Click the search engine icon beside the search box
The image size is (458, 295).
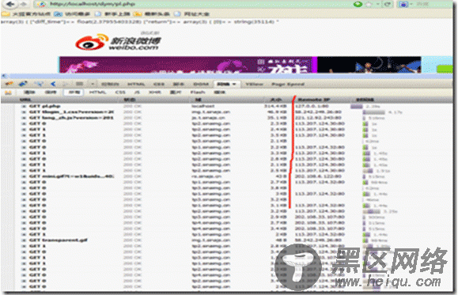click(x=403, y=4)
